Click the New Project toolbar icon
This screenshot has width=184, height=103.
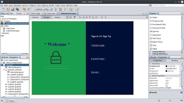[8, 9]
